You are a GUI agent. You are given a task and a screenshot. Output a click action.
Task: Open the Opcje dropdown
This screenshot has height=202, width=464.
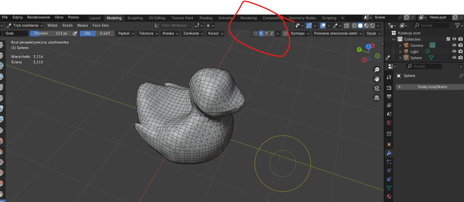coord(373,33)
